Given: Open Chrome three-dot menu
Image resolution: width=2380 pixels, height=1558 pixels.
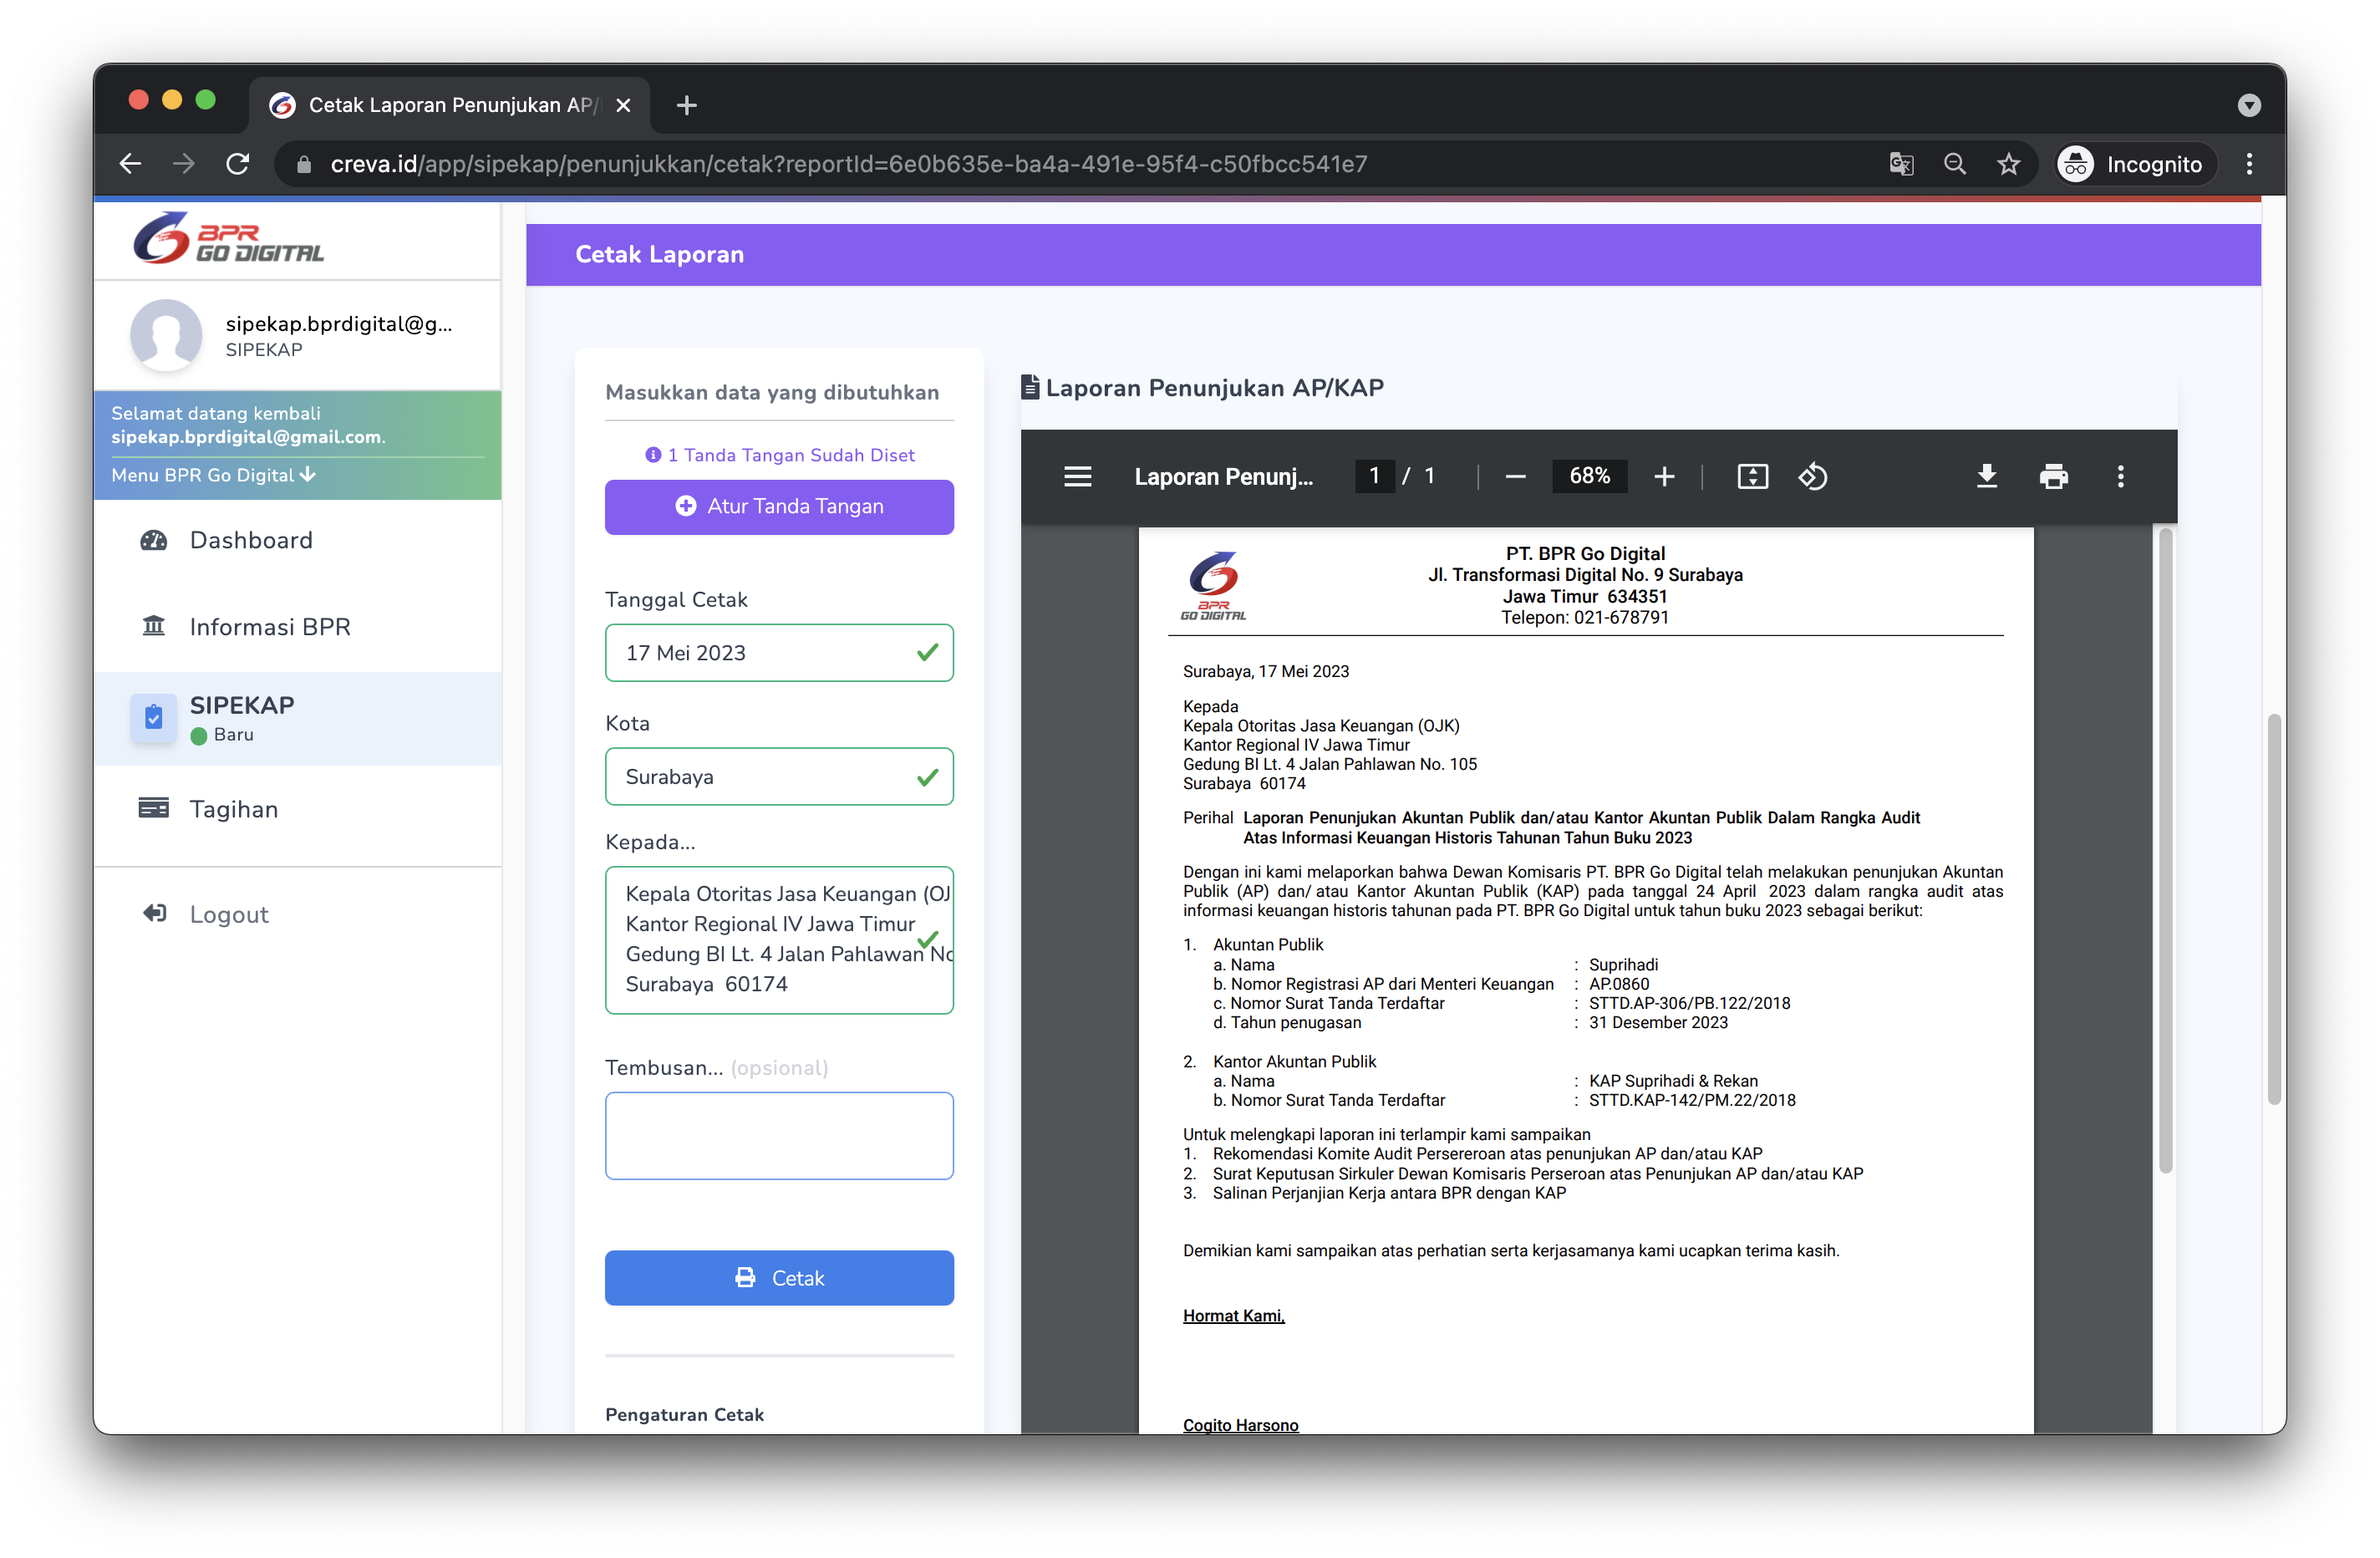Looking at the screenshot, I should [x=2249, y=164].
